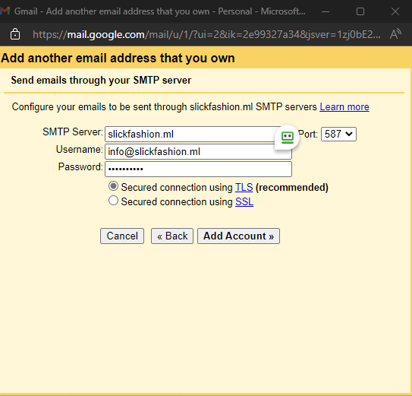
Task: Minimize the Gmail popup window
Action: tap(326, 11)
